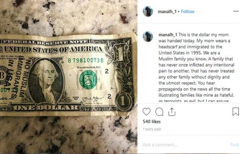Click manalh_1 username in post header
Image resolution: width=240 pixels, height=154 pixels.
167,11
